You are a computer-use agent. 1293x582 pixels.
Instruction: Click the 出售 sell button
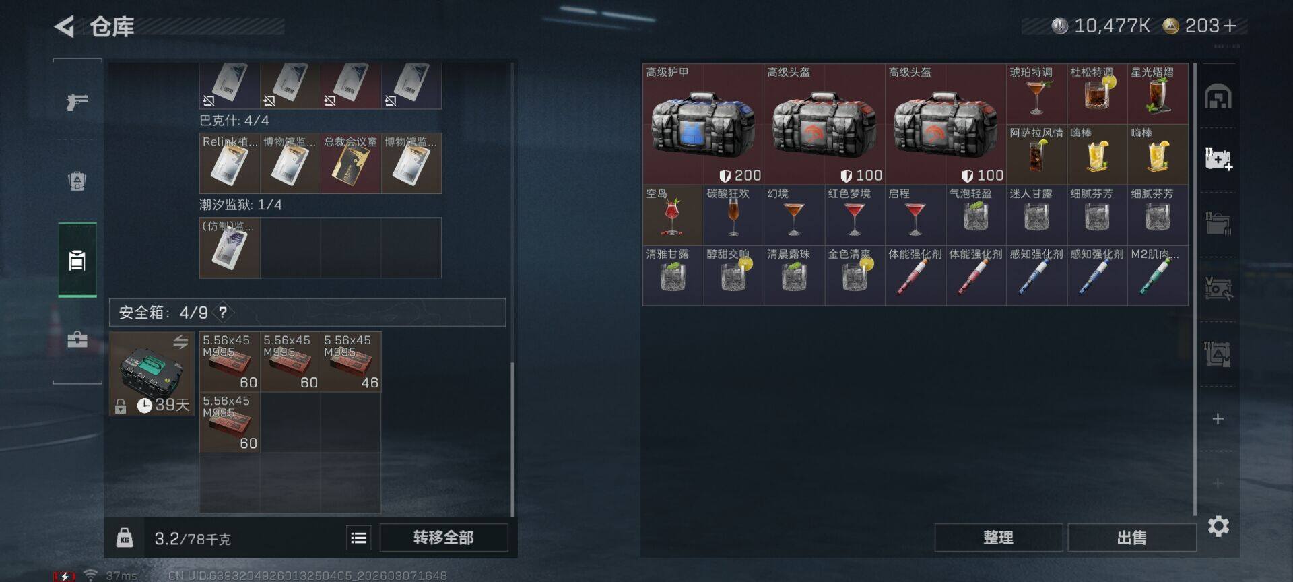[x=1131, y=538]
